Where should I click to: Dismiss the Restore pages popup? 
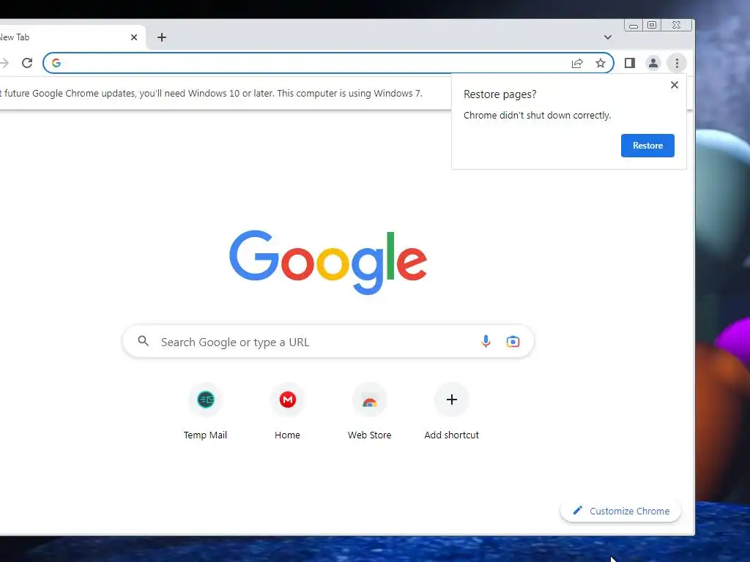[x=675, y=85]
